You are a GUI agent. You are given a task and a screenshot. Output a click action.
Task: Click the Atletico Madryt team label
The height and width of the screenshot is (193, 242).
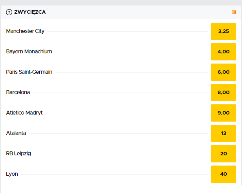point(24,113)
